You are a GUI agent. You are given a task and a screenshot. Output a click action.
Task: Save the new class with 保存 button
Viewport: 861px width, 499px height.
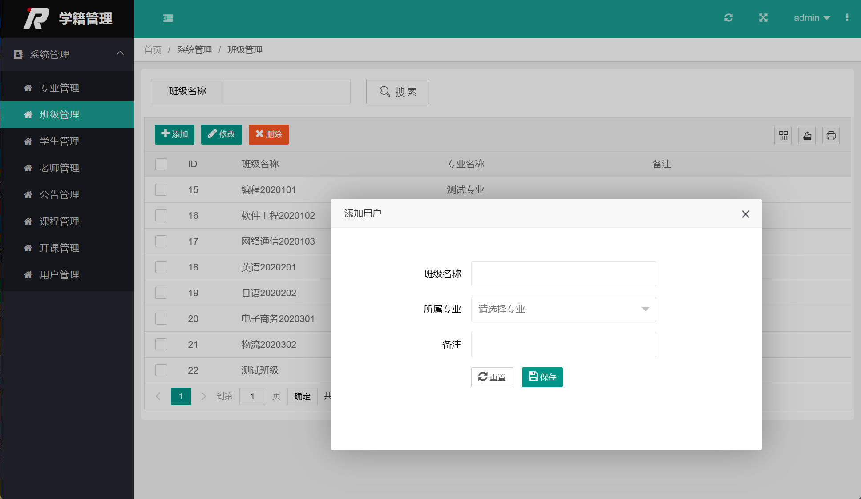point(542,377)
